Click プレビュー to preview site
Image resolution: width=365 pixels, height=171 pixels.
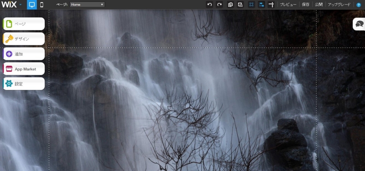coord(288,5)
